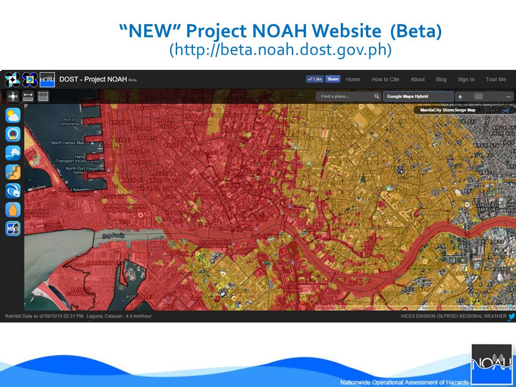The width and height of the screenshot is (516, 387).
Task: Click the Facebook Like button
Action: pos(315,79)
